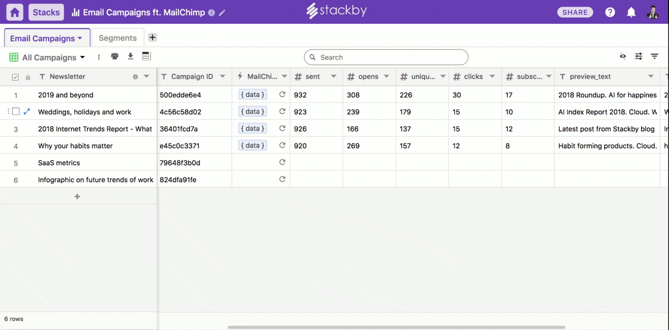Switch to the Segments tab
This screenshot has height=330, width=669.
tap(117, 38)
